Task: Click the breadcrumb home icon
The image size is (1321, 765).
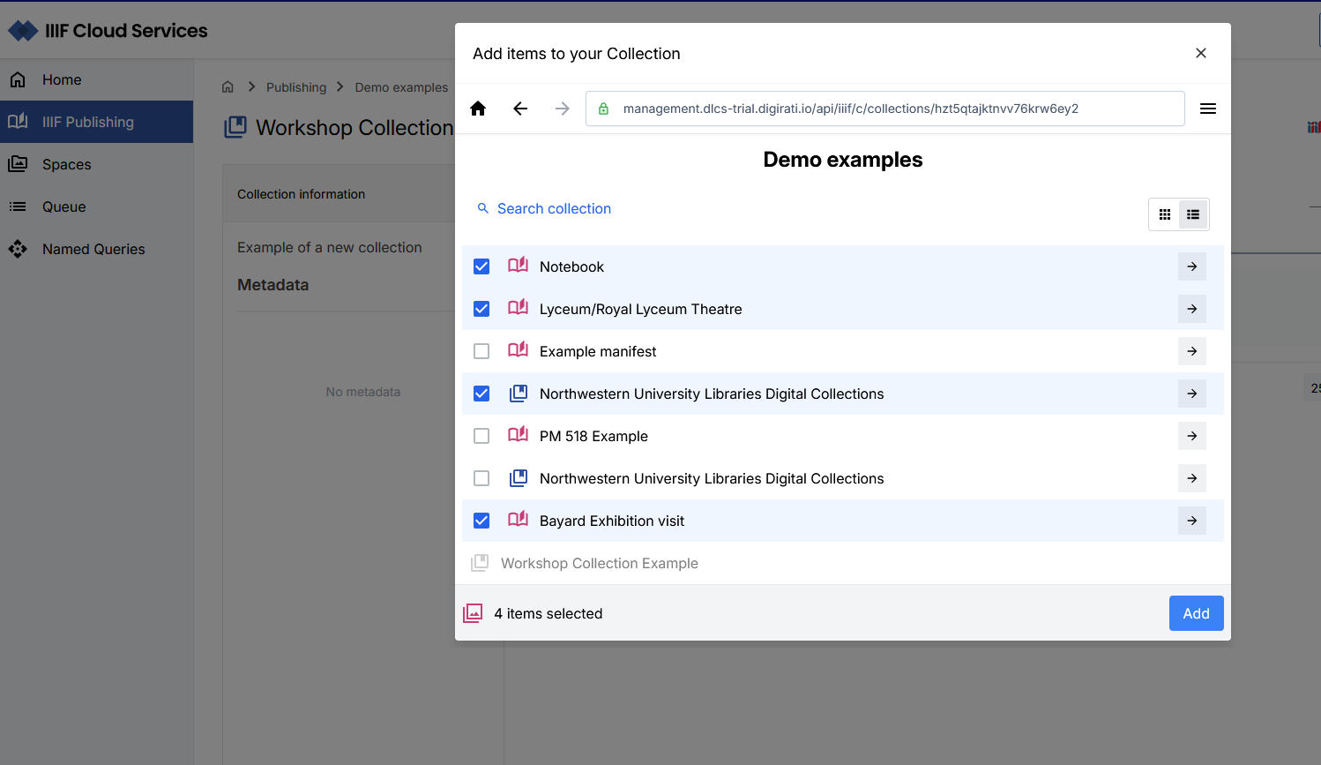Action: (228, 86)
